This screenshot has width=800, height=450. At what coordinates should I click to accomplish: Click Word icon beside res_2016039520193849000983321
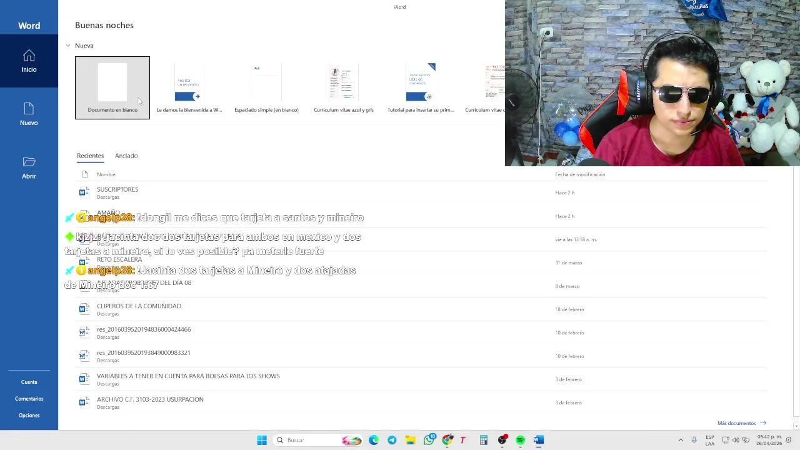[x=84, y=356]
